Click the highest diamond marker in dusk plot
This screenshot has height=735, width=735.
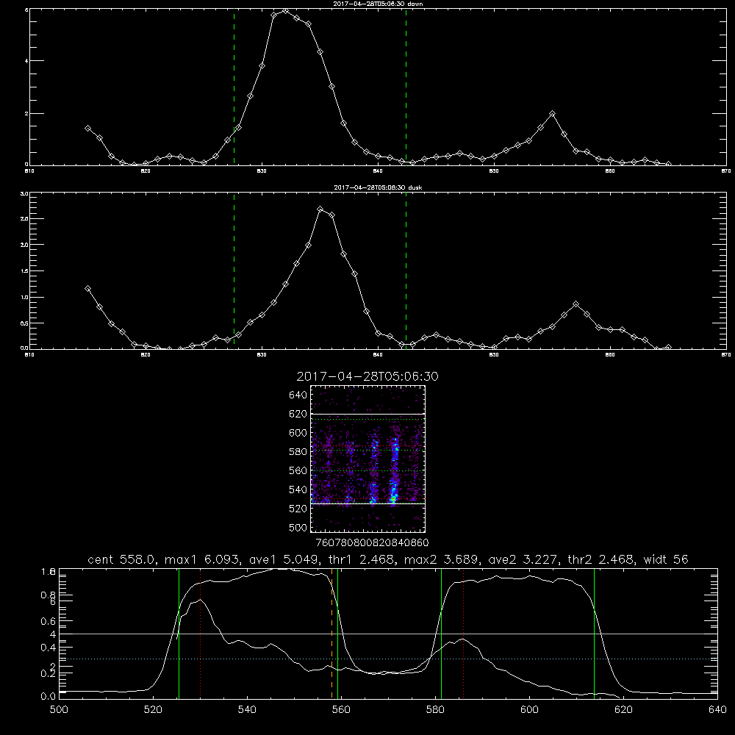click(x=320, y=209)
